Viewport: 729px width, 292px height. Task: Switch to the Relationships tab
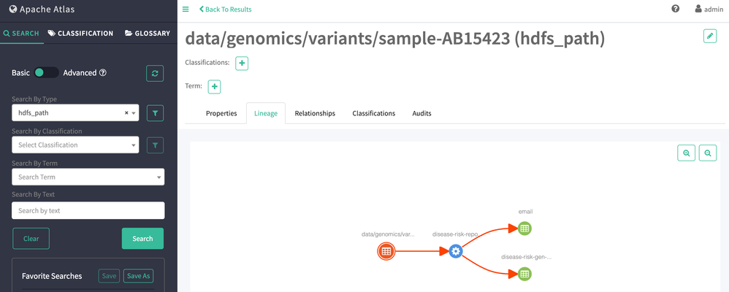(x=315, y=114)
